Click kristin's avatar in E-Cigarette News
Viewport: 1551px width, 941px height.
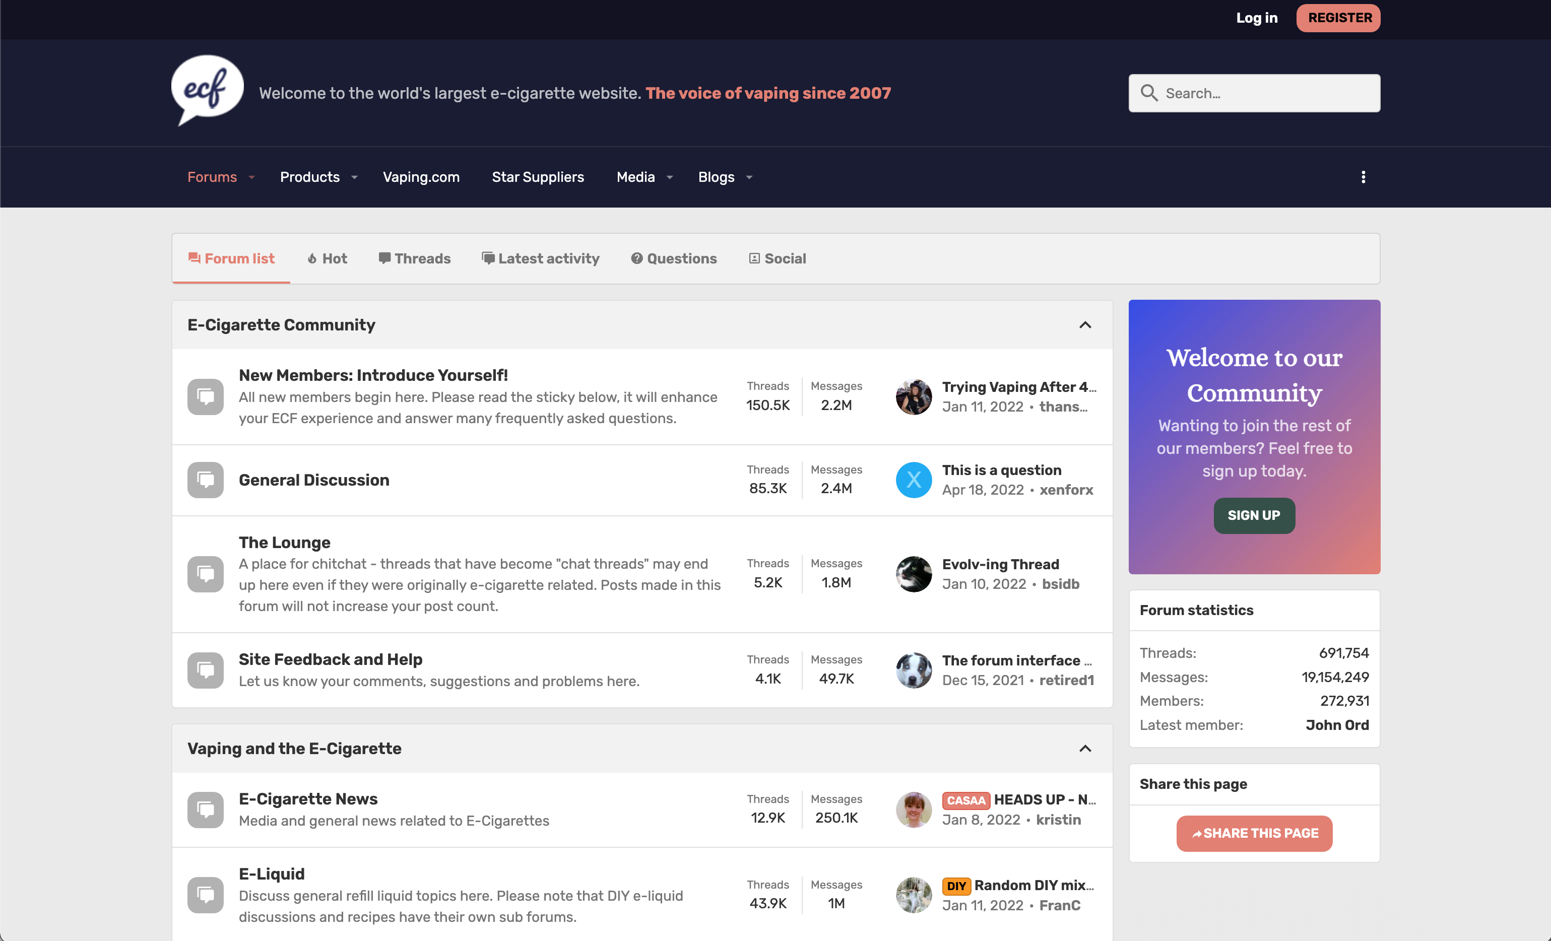coord(914,810)
